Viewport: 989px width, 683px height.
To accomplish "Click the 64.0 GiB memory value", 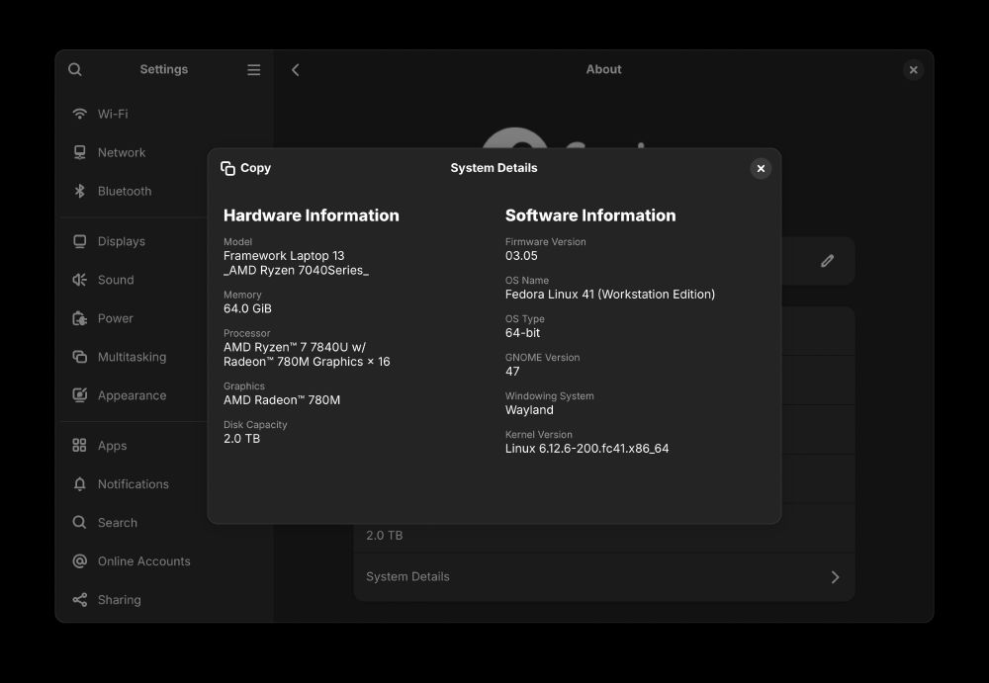I will point(247,309).
